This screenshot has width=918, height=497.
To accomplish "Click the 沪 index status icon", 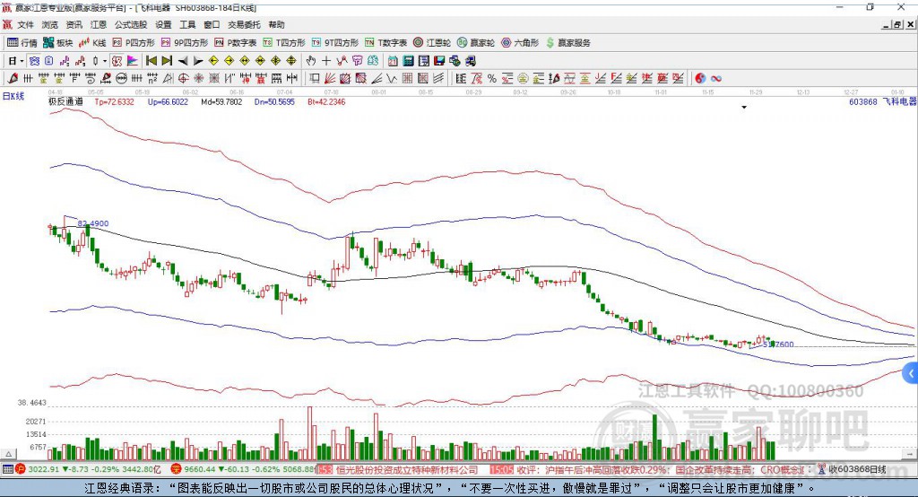I will click(x=21, y=469).
